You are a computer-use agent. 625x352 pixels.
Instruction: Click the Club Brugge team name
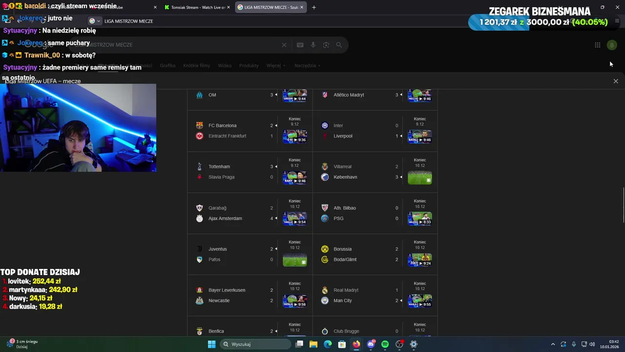[346, 331]
